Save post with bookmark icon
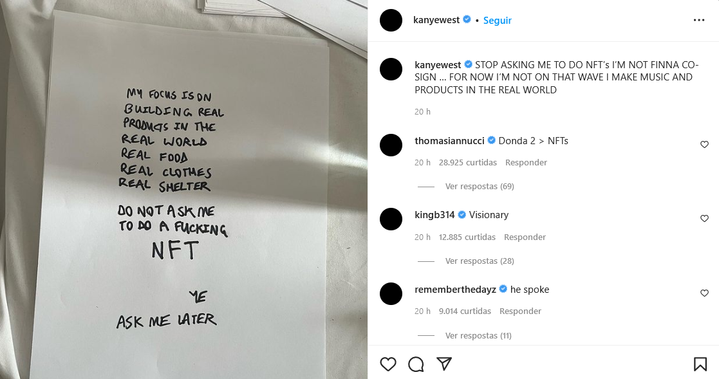 point(700,364)
